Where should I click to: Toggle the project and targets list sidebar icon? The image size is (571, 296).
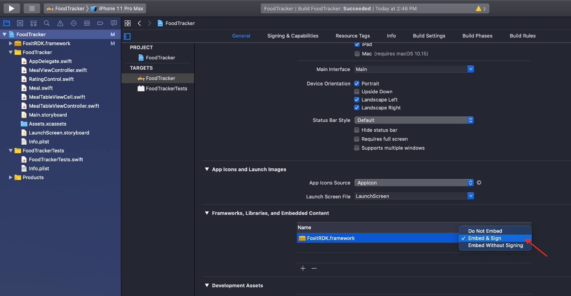point(128,36)
